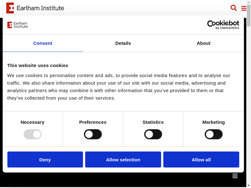Click Earlham Institute logo in cookie dialog

pyautogui.click(x=18, y=25)
